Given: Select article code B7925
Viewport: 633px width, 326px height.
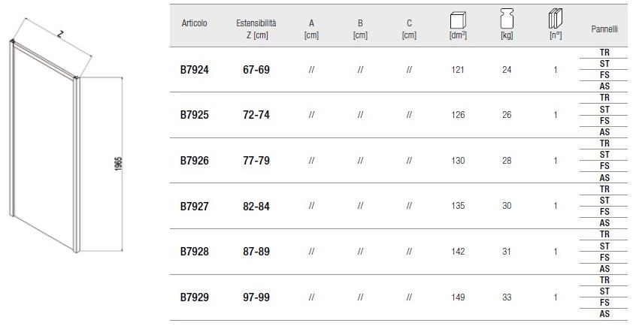Looking at the screenshot, I should point(194,115).
